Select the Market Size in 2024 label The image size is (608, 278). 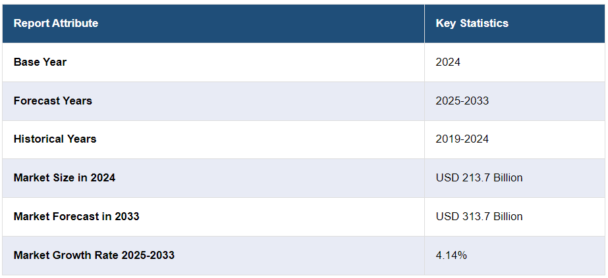[x=65, y=177]
